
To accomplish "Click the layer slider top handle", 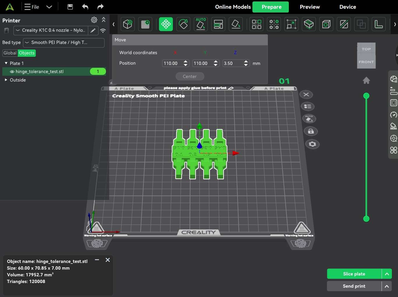I will pyautogui.click(x=366, y=96).
